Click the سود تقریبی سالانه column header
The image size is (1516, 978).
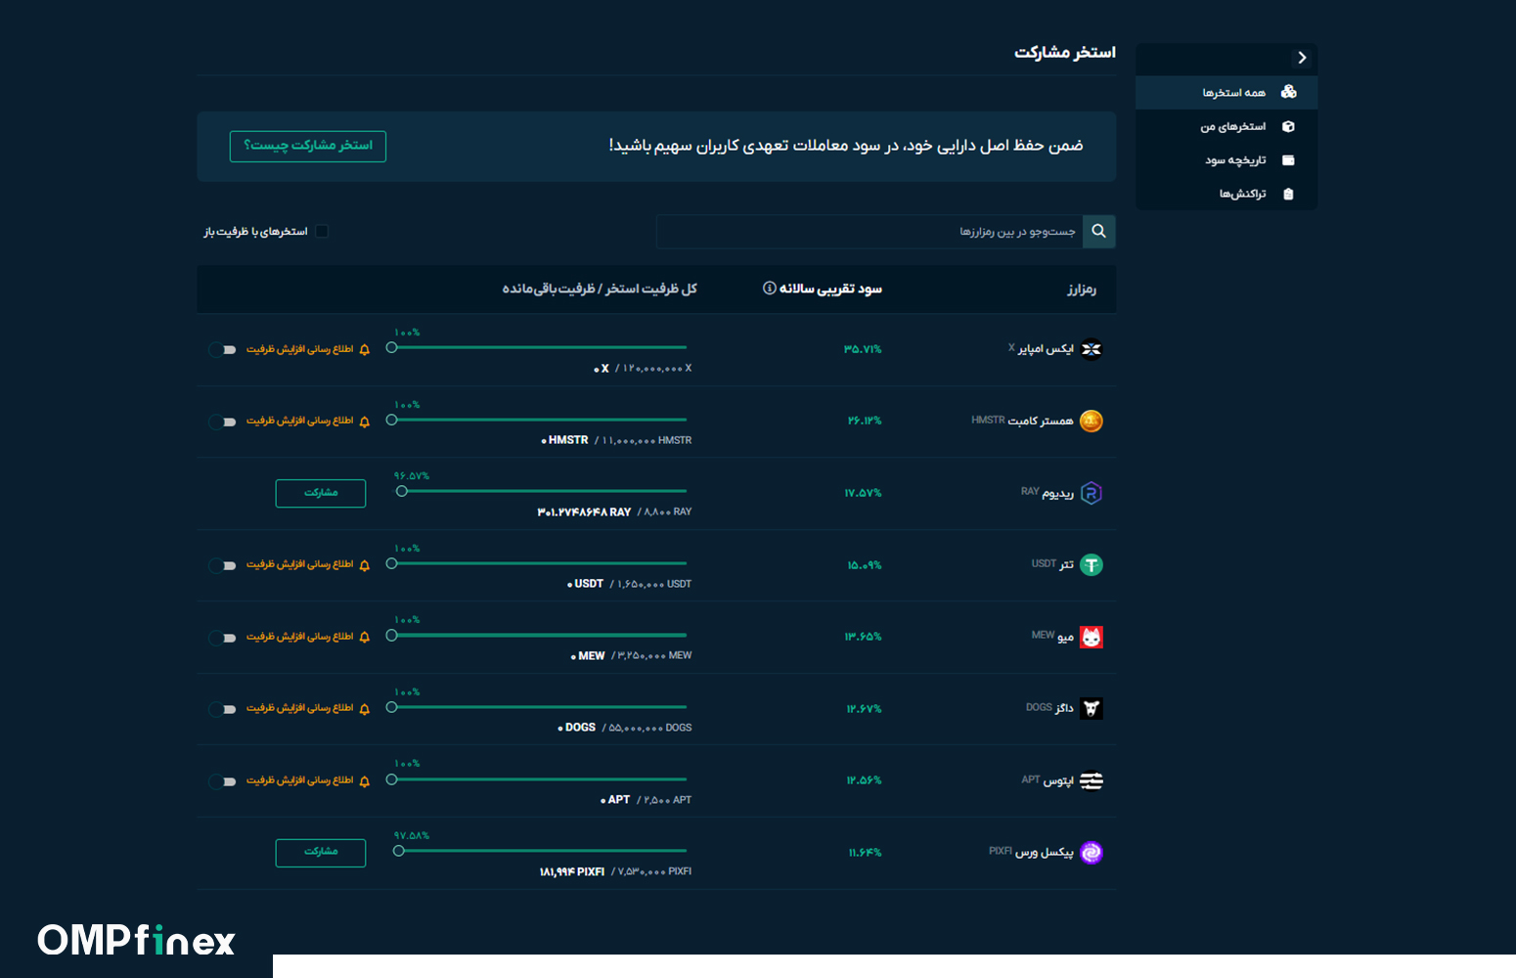point(830,289)
